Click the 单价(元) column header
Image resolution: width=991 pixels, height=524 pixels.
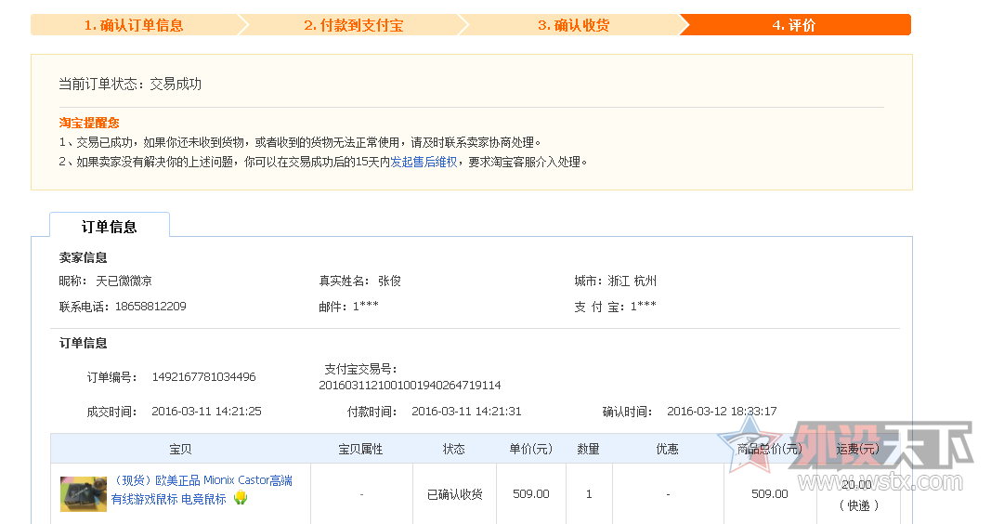pyautogui.click(x=531, y=449)
